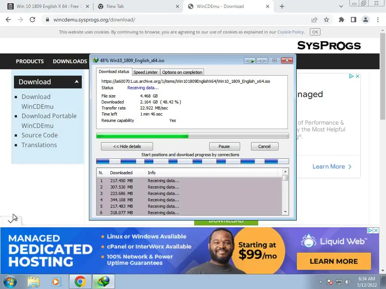Open Windows Media Player taskbar icon
The image size is (386, 289).
56,282
